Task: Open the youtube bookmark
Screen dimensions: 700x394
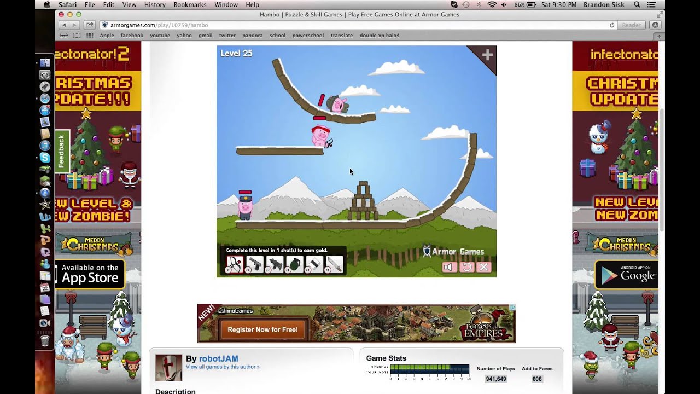Action: (160, 35)
